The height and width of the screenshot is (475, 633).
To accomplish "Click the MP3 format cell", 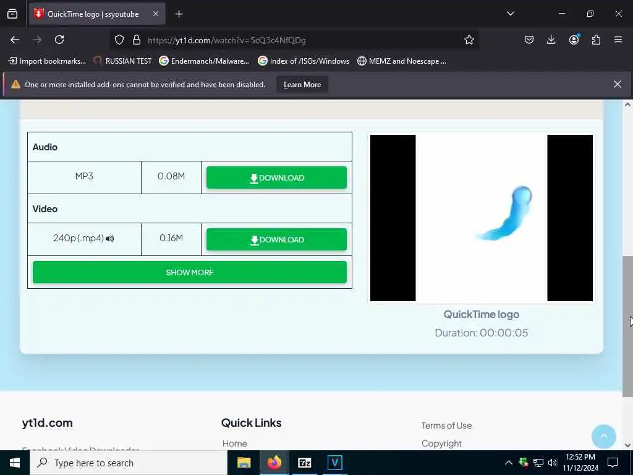I will (84, 176).
